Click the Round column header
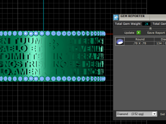 pyautogui.click(x=139, y=39)
